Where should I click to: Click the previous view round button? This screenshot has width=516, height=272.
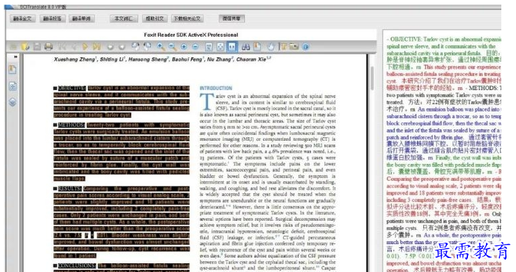(x=110, y=47)
